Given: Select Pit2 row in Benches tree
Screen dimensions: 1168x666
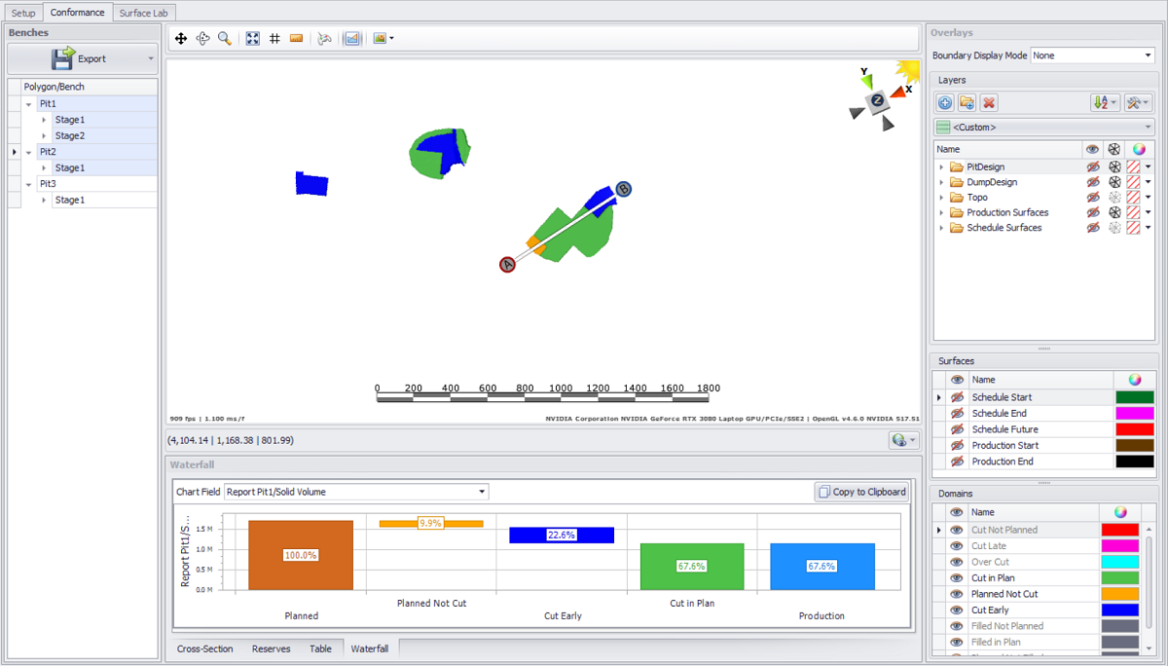Looking at the screenshot, I should point(89,152).
